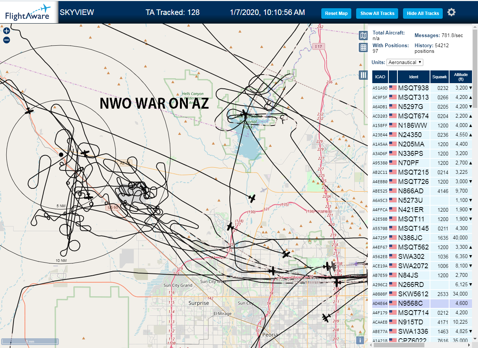Expand the table grid view icon

(363, 48)
